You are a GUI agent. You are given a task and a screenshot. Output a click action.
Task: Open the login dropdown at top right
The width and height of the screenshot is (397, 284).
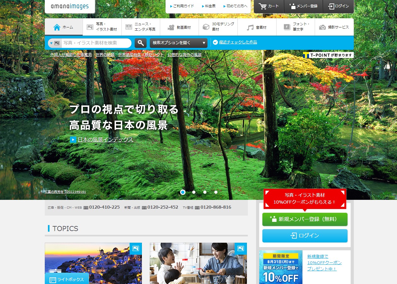click(338, 5)
